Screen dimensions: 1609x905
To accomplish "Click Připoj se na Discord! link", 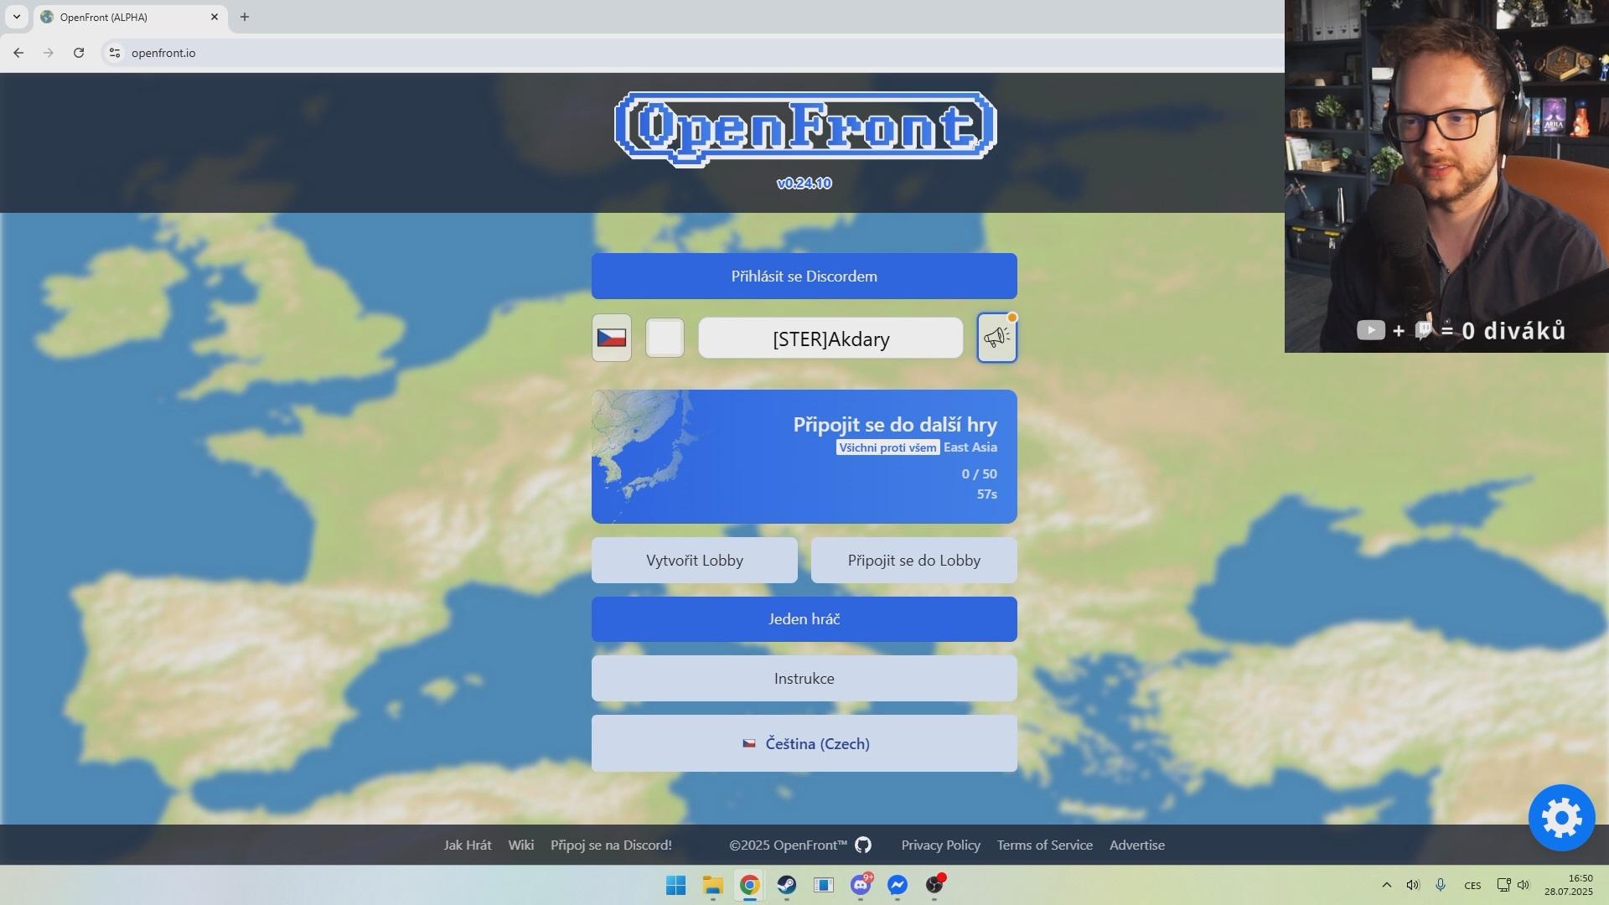I will pyautogui.click(x=611, y=845).
